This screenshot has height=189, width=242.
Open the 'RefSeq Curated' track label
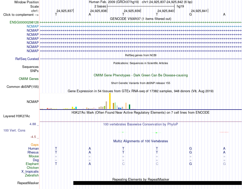coord(27,59)
